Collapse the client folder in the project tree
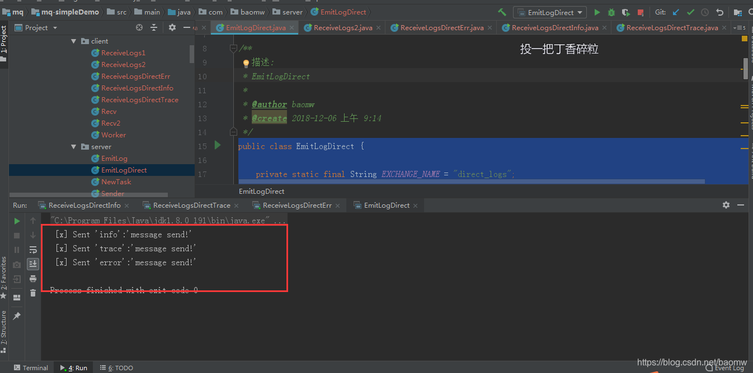Viewport: 753px width, 373px height. [x=73, y=41]
